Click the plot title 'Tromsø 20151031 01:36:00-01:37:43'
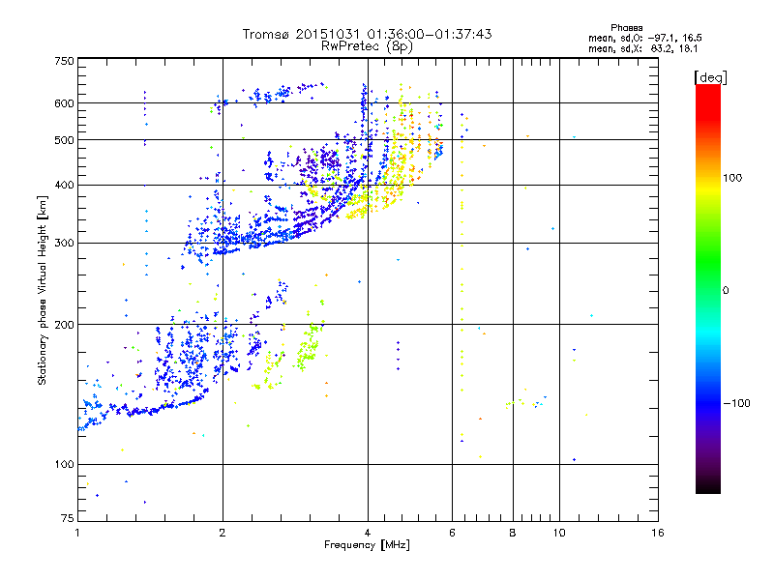 (x=367, y=34)
